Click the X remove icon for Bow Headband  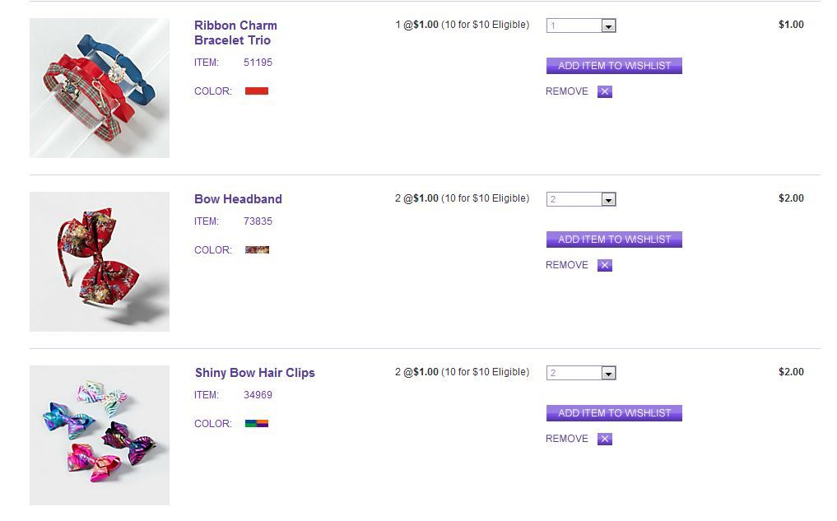605,265
